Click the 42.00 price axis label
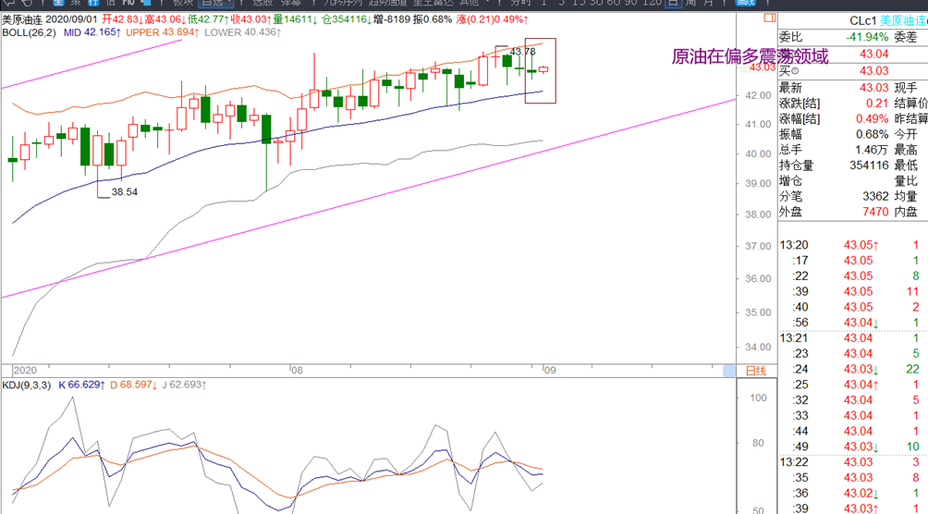This screenshot has height=514, width=928. coord(758,95)
